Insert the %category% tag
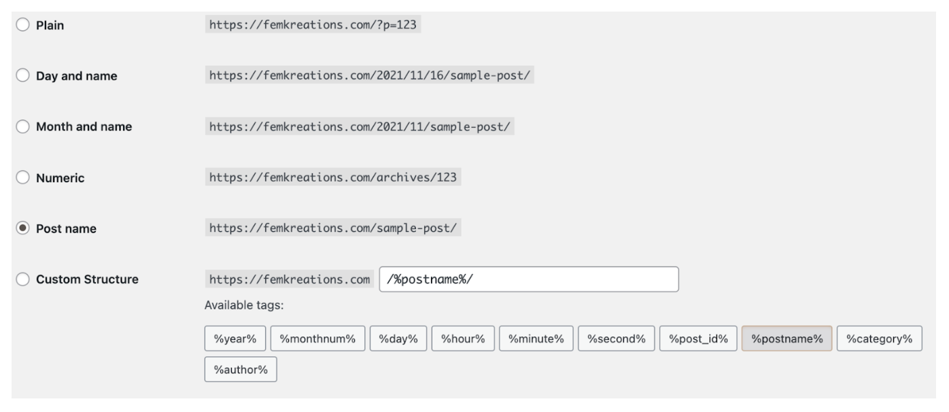Viewport: 949px width, 412px height. (x=880, y=339)
